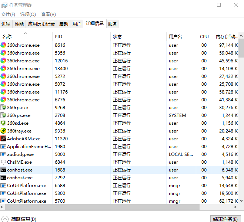Viewport: 244px width, 222px height.
Task: Click icon of 360chrome.exe with PID 6776
Action: (x=3, y=100)
